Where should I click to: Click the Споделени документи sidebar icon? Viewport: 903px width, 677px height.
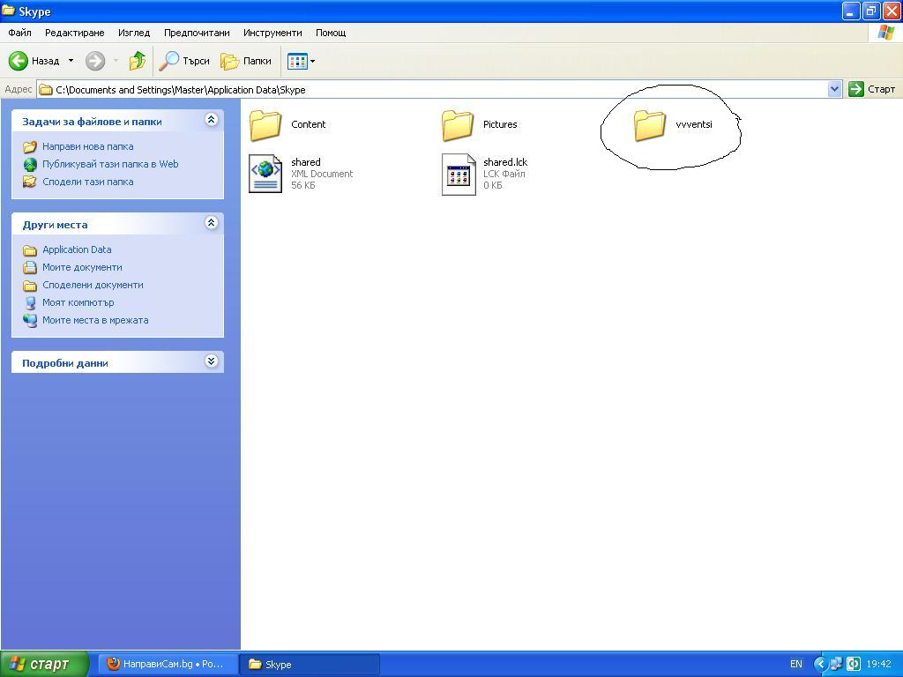click(x=30, y=286)
